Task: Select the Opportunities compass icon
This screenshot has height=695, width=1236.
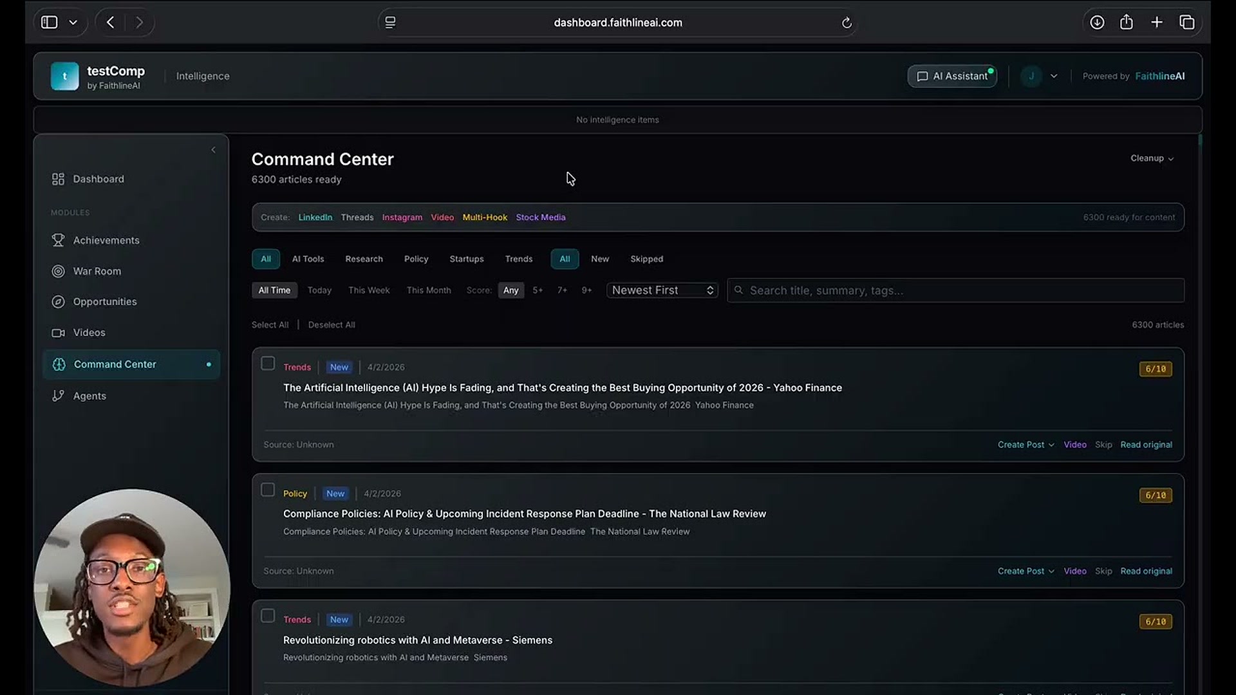Action: 58,302
